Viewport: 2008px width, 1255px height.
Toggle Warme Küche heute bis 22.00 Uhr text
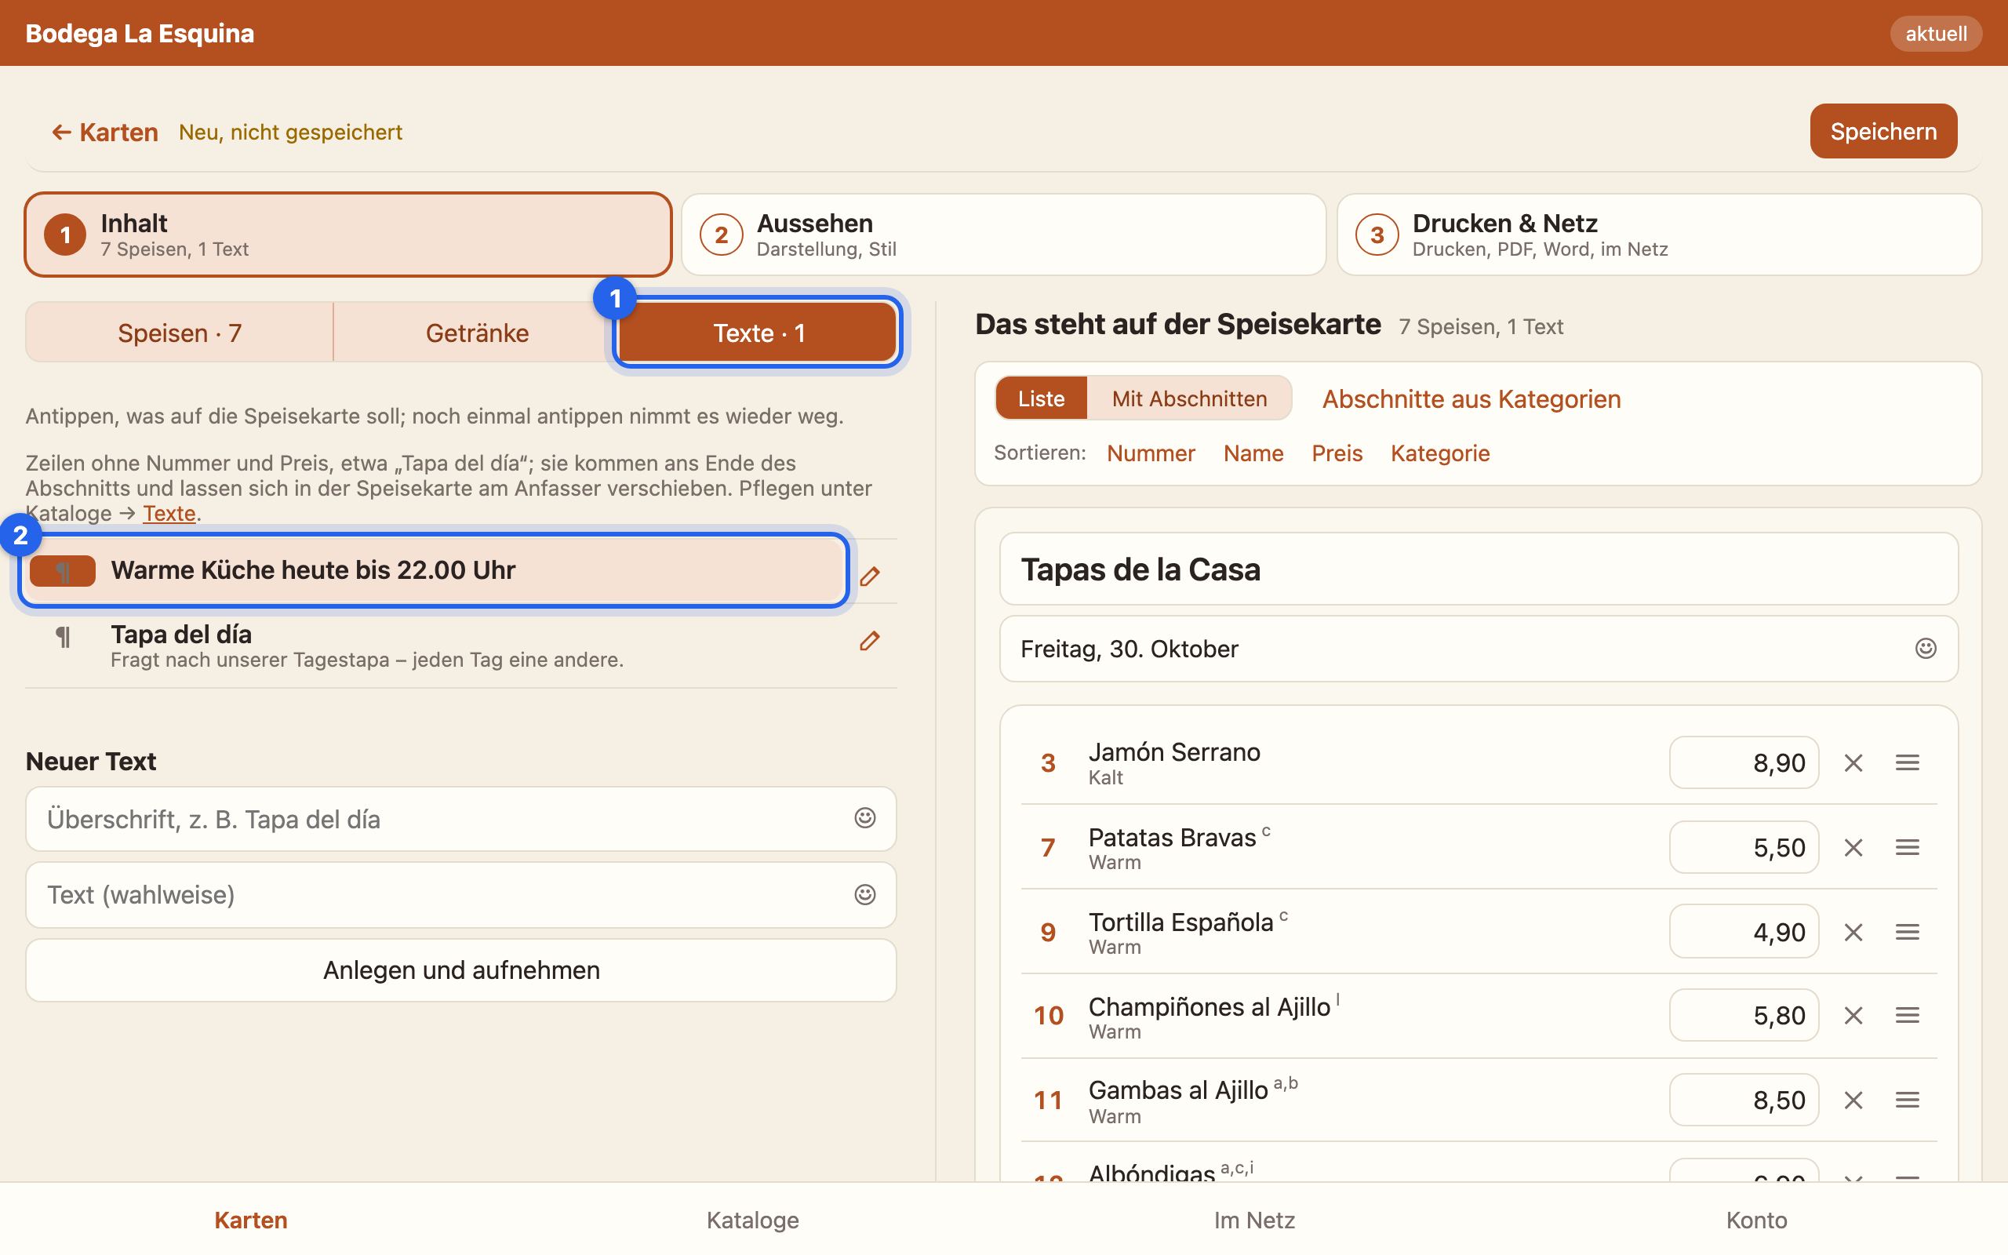433,570
